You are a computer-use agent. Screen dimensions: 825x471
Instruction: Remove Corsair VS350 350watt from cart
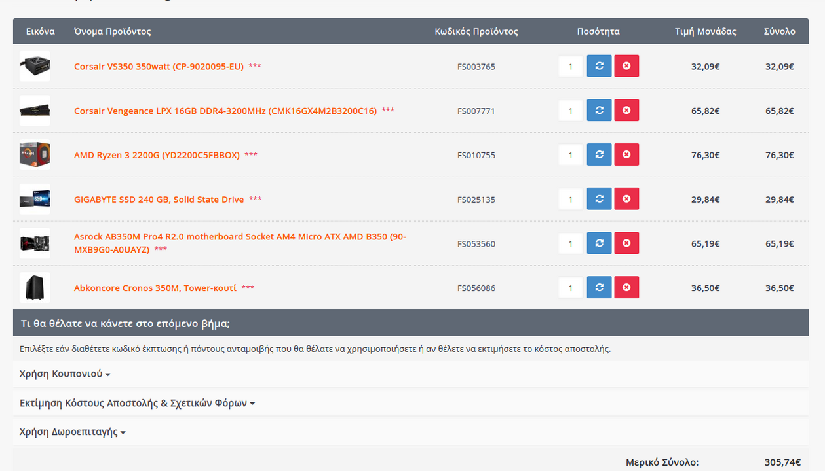tap(626, 66)
